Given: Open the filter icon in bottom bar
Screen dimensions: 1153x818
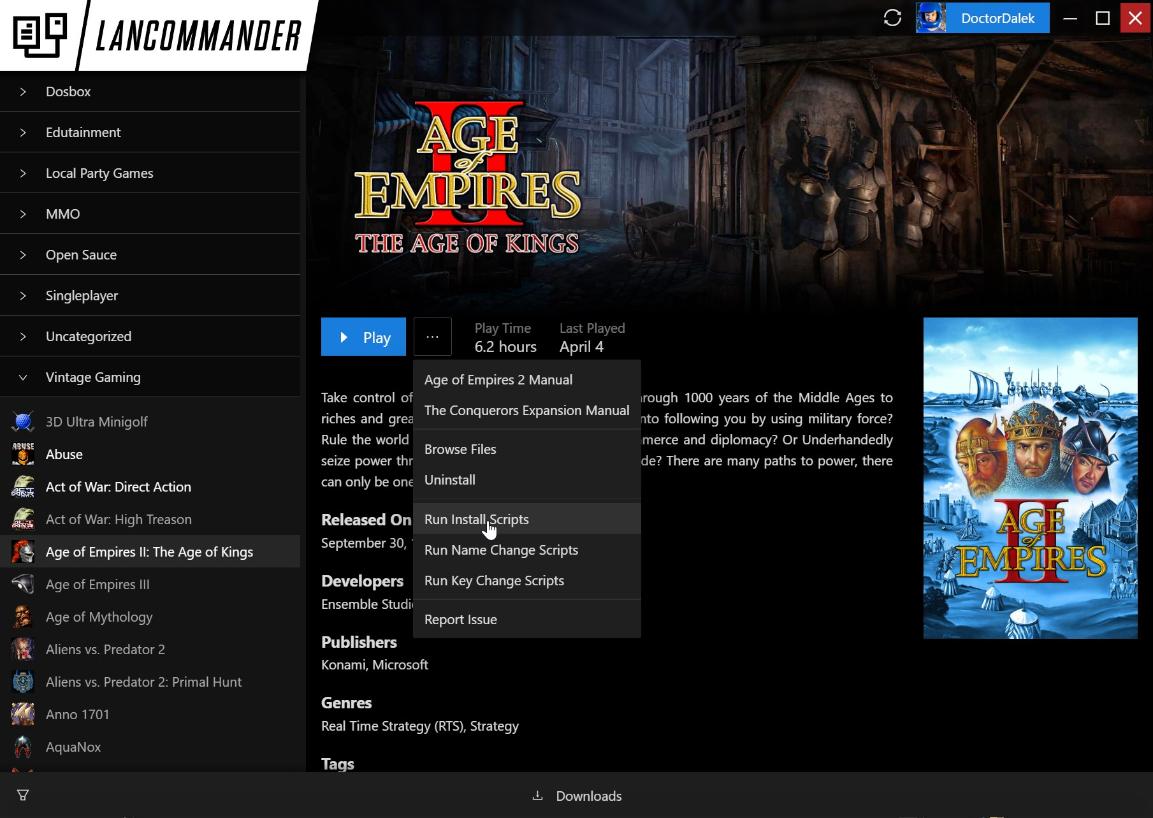Looking at the screenshot, I should point(23,795).
